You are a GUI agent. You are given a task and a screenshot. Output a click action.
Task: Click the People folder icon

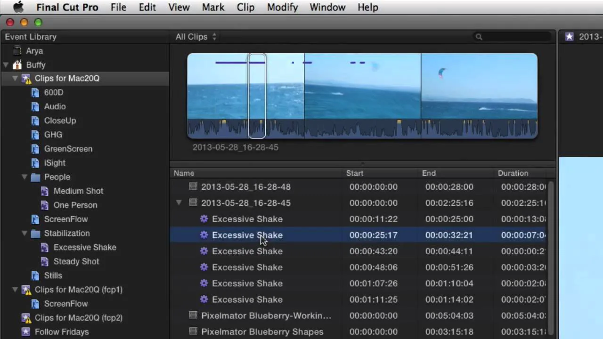click(x=35, y=177)
